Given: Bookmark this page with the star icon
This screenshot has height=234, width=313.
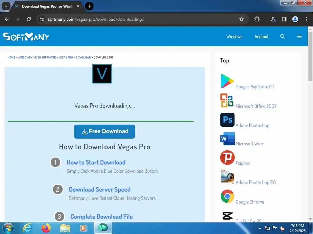Looking at the screenshot, I should pyautogui.click(x=241, y=19).
